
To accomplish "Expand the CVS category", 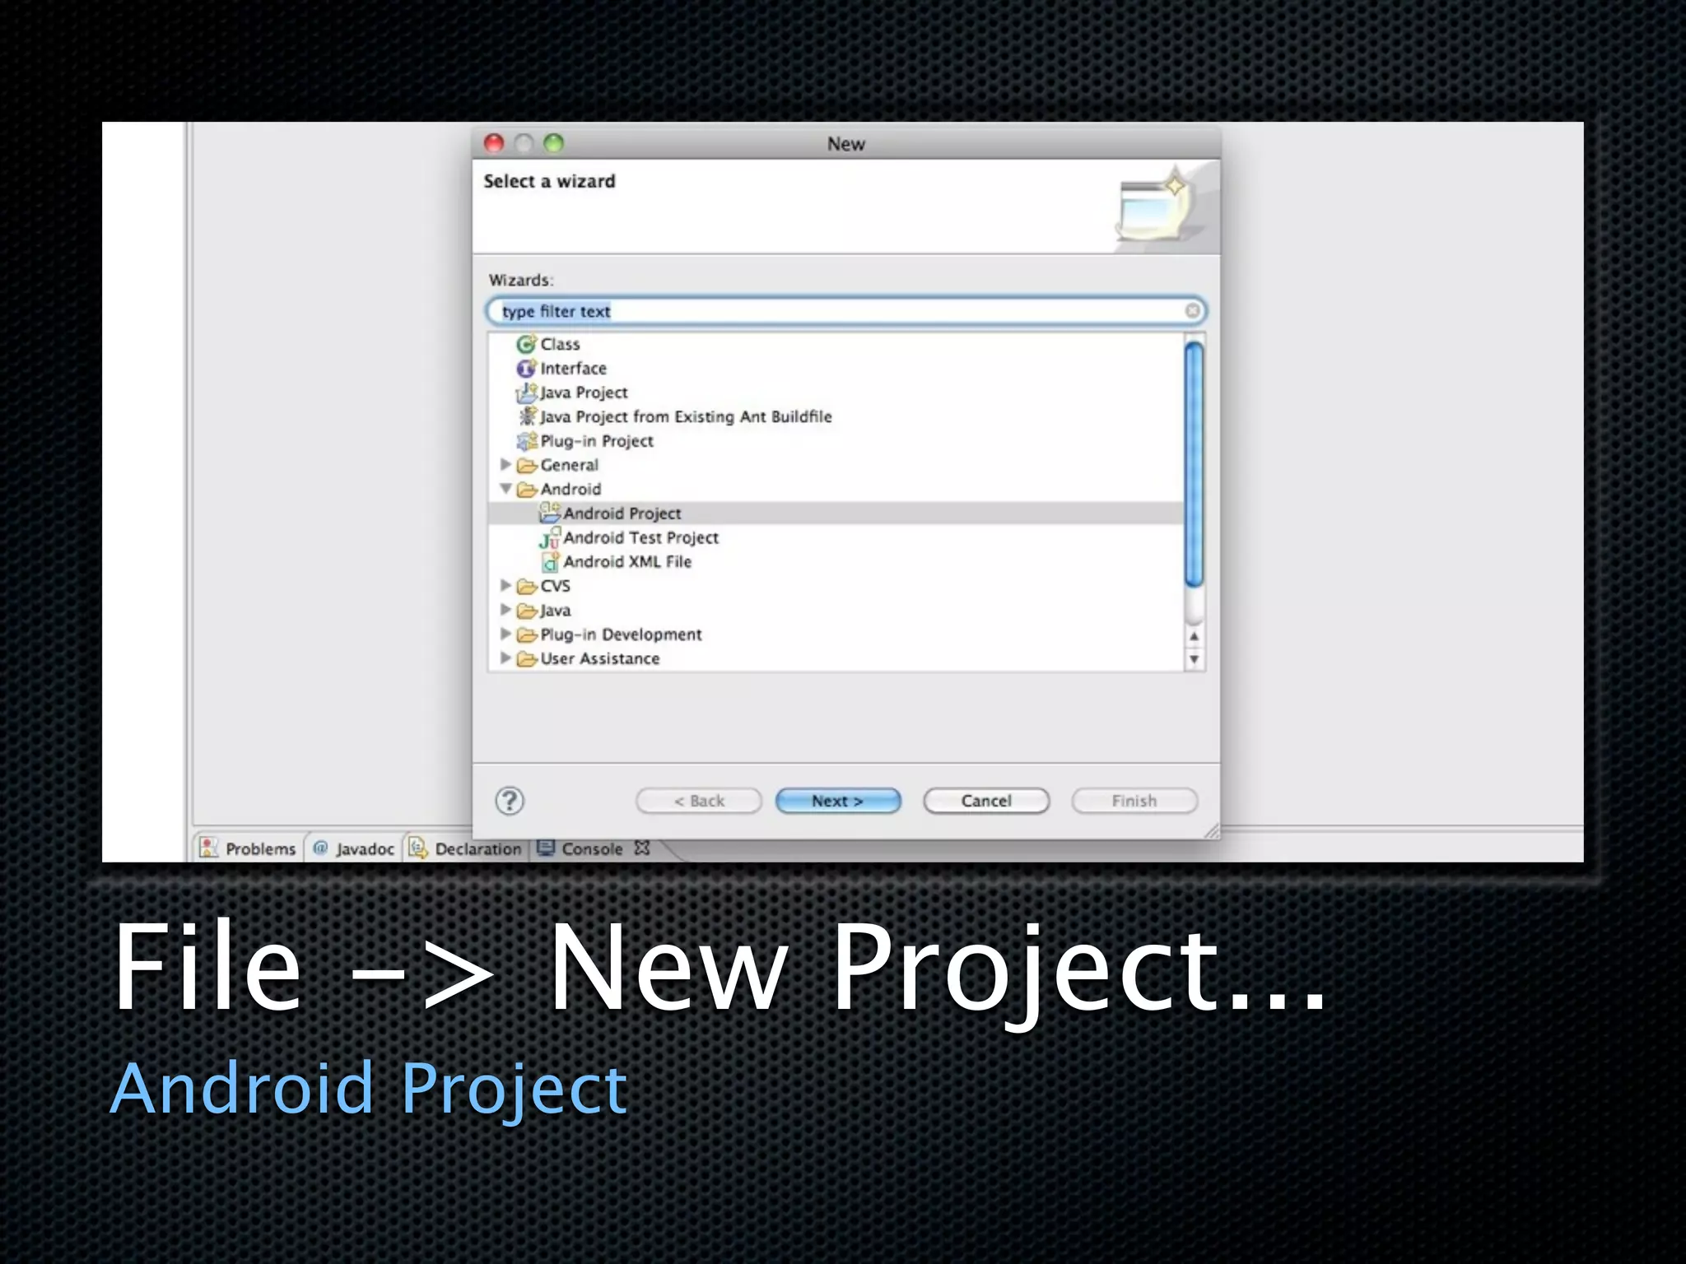I will (x=505, y=586).
